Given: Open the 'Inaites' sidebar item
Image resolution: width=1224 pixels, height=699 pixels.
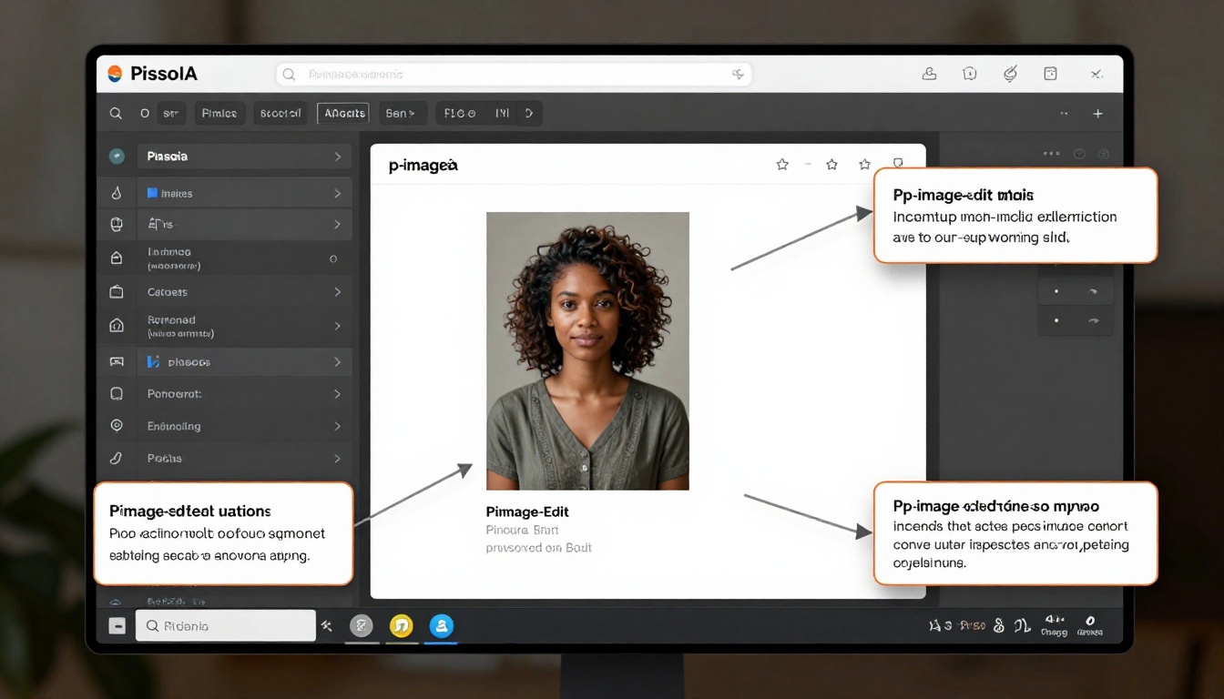Looking at the screenshot, I should pyautogui.click(x=244, y=193).
